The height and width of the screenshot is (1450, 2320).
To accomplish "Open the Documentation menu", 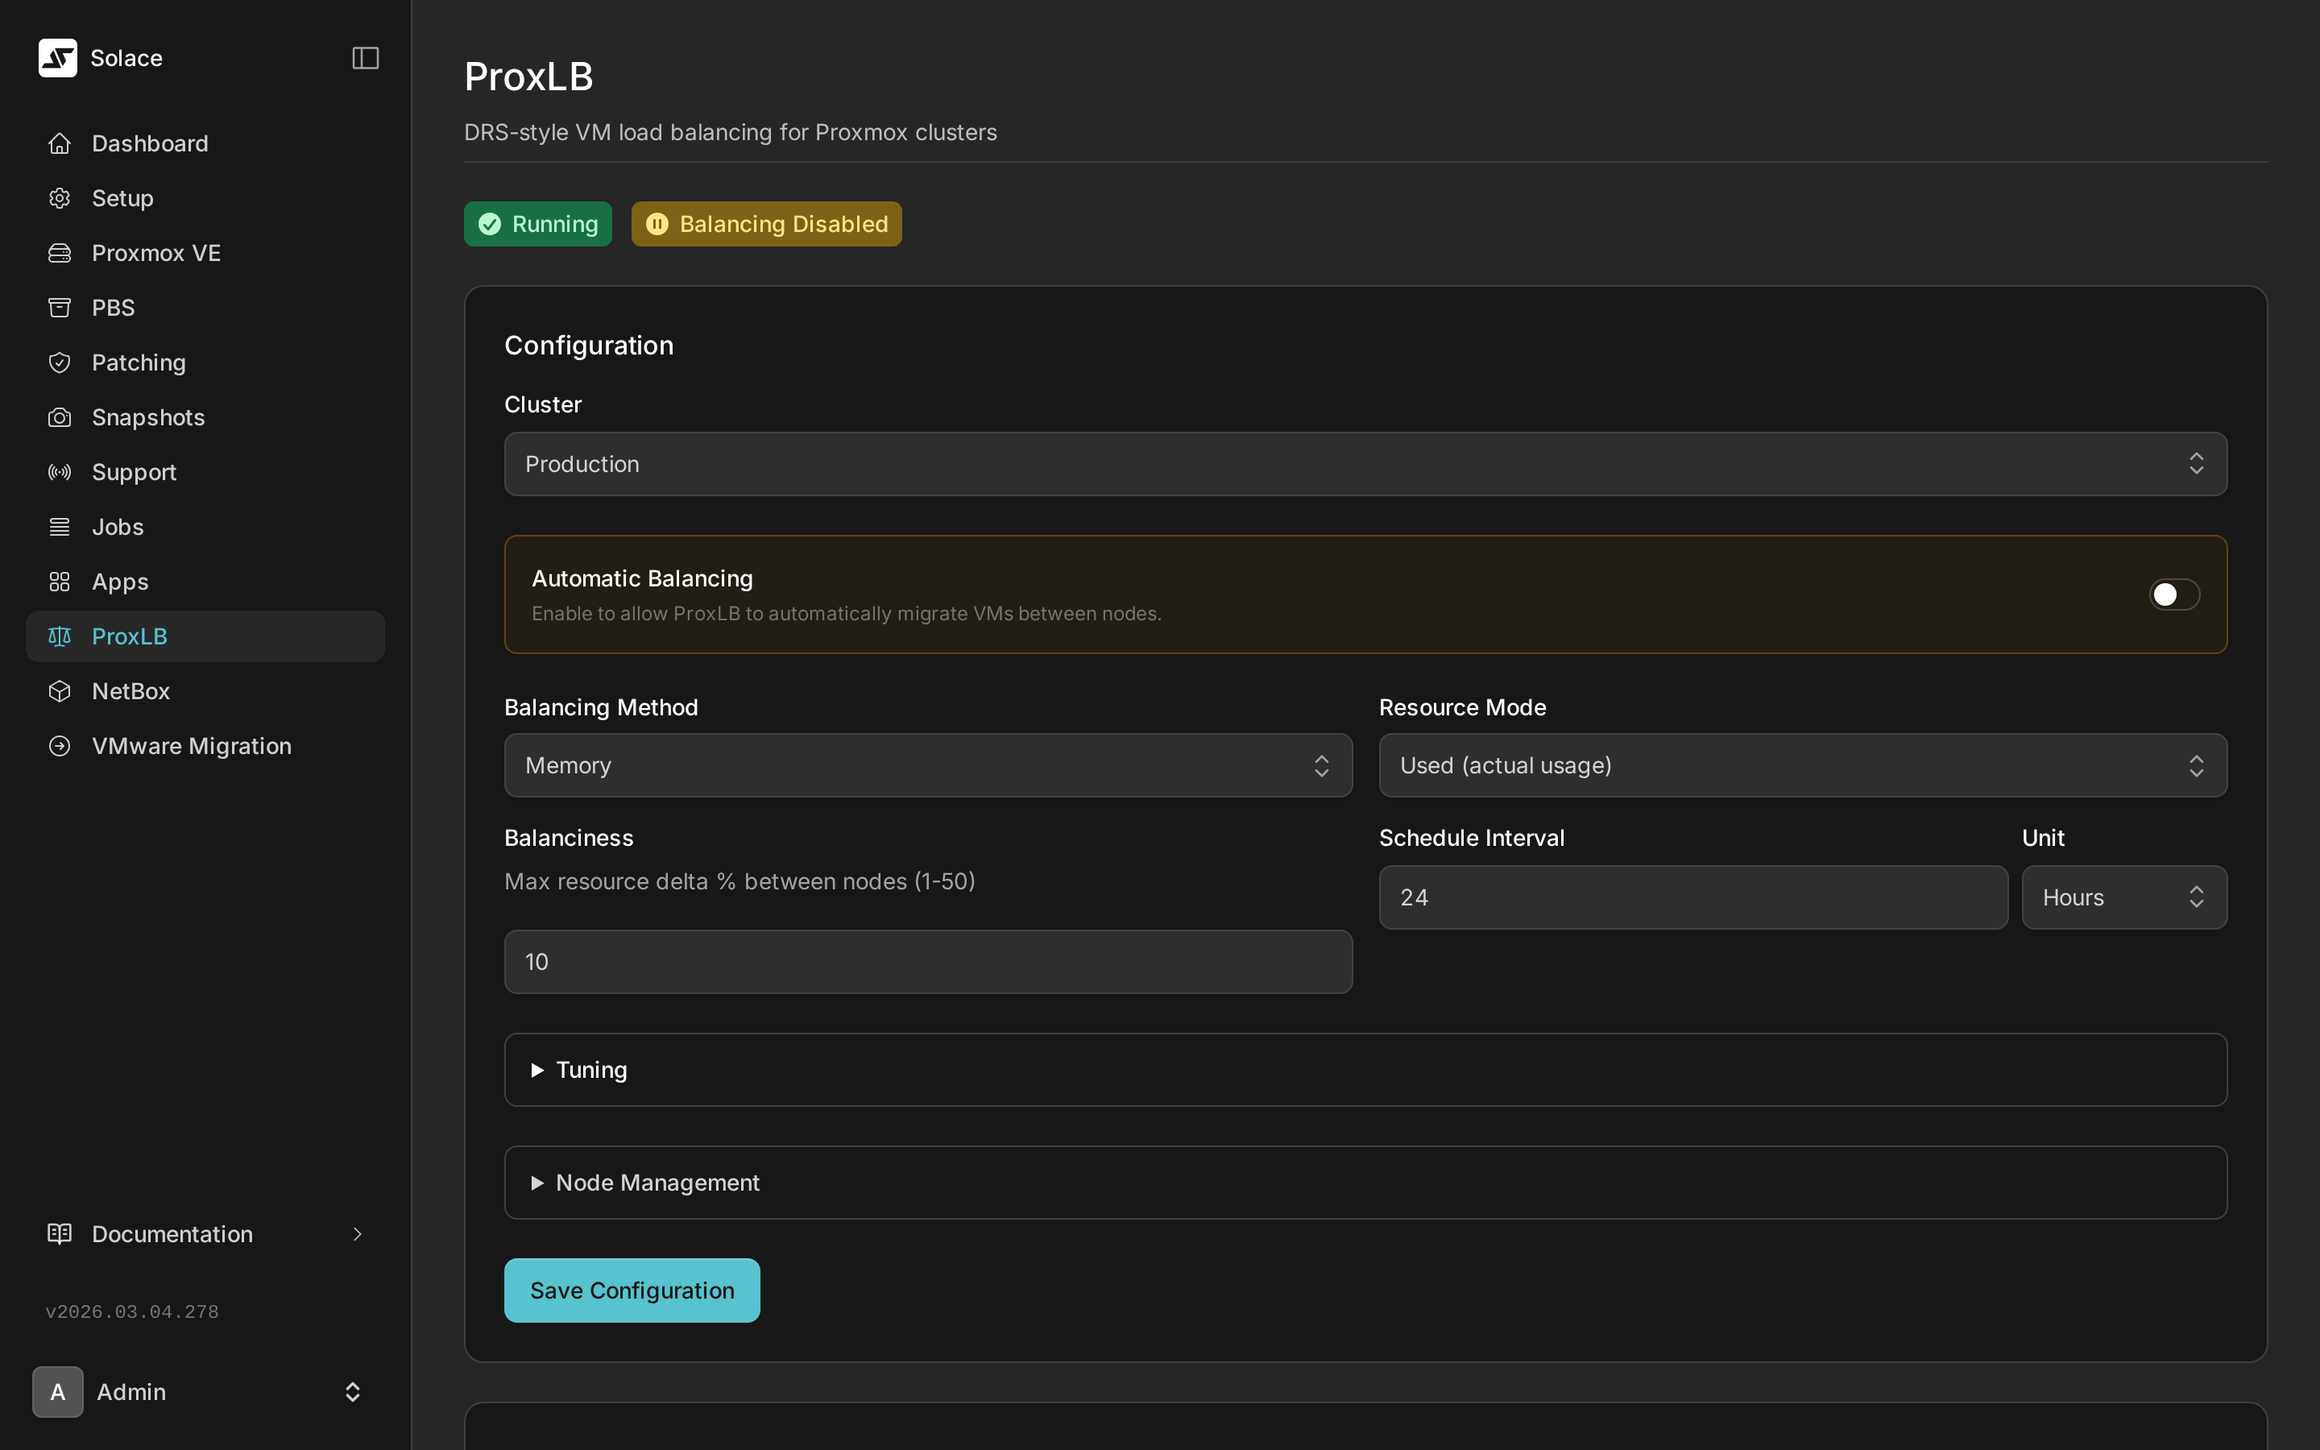I will (x=172, y=1233).
